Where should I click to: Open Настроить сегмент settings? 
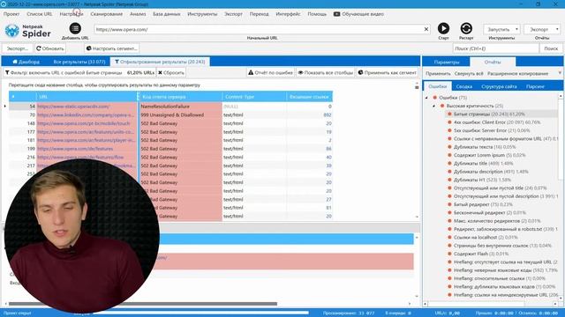[112, 48]
